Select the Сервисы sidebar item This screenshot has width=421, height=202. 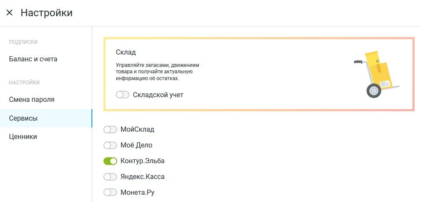24,118
